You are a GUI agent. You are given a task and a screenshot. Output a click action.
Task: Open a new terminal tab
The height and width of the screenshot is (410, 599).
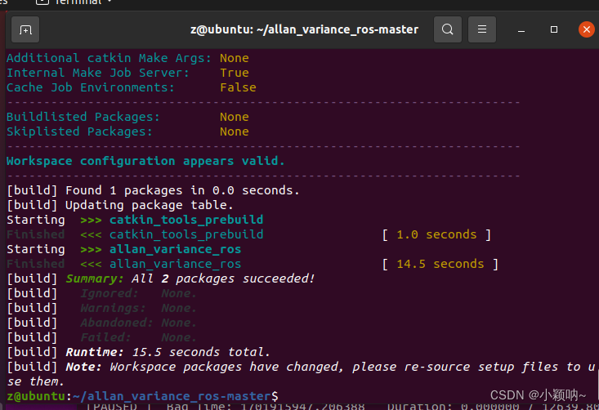pos(25,29)
